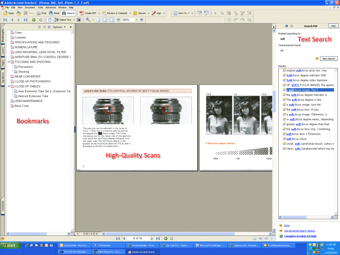Image resolution: width=340 pixels, height=255 pixels.
Task: Go to next page in top toolbar
Action: pyautogui.click(x=19, y=20)
